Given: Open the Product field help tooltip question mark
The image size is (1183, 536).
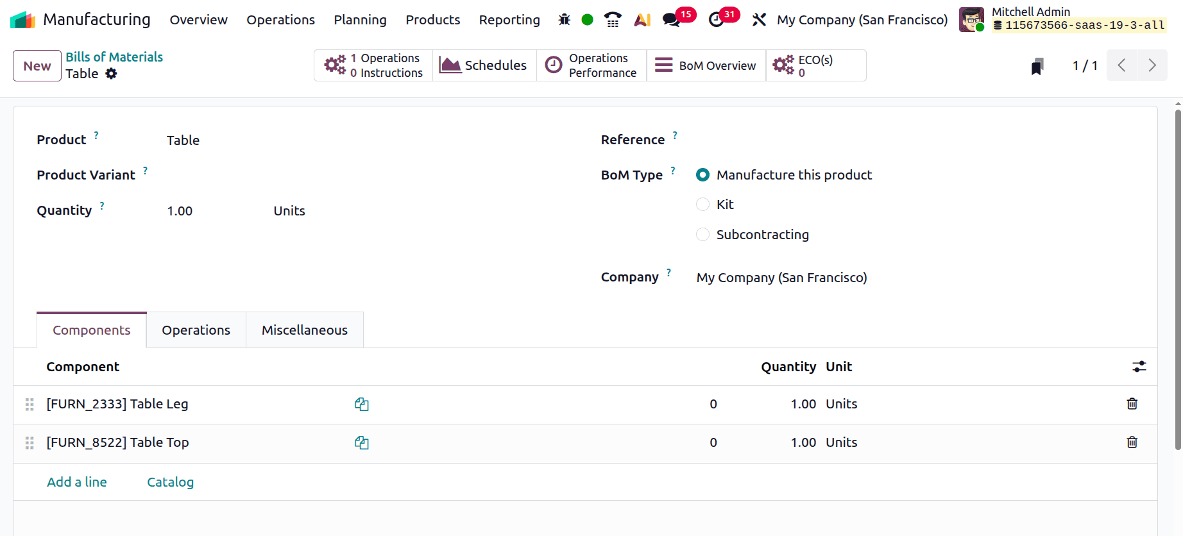Looking at the screenshot, I should tap(96, 135).
